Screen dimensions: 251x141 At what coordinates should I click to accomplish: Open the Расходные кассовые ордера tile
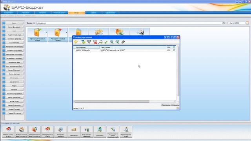[58, 35]
